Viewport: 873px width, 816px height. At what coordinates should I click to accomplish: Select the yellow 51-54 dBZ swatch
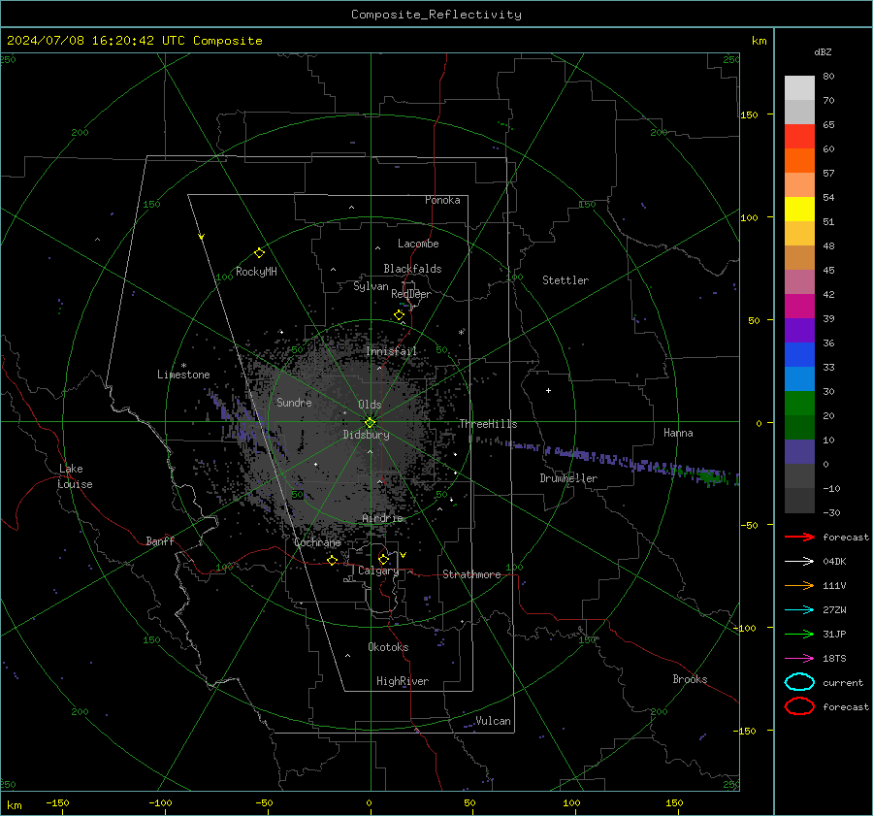pyautogui.click(x=799, y=210)
